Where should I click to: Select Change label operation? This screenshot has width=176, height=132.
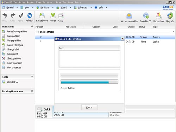pyautogui.click(x=13, y=50)
